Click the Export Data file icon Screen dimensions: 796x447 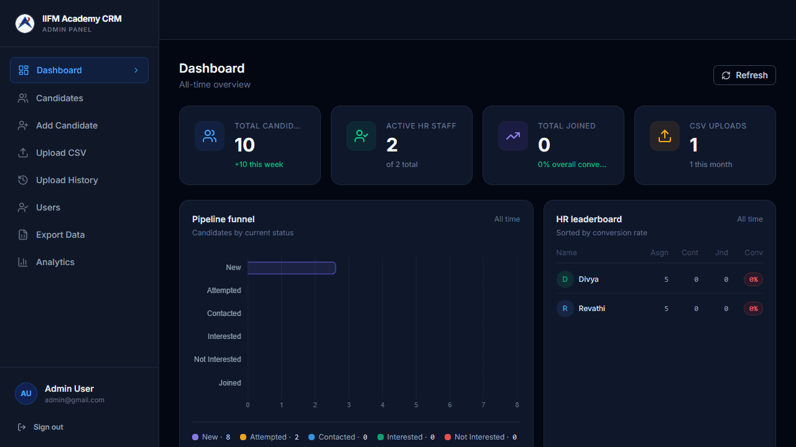click(x=23, y=235)
